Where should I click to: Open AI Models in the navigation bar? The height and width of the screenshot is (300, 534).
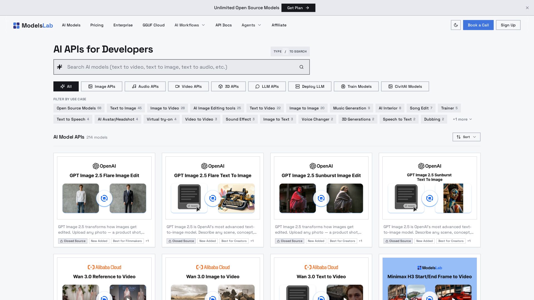(x=71, y=25)
